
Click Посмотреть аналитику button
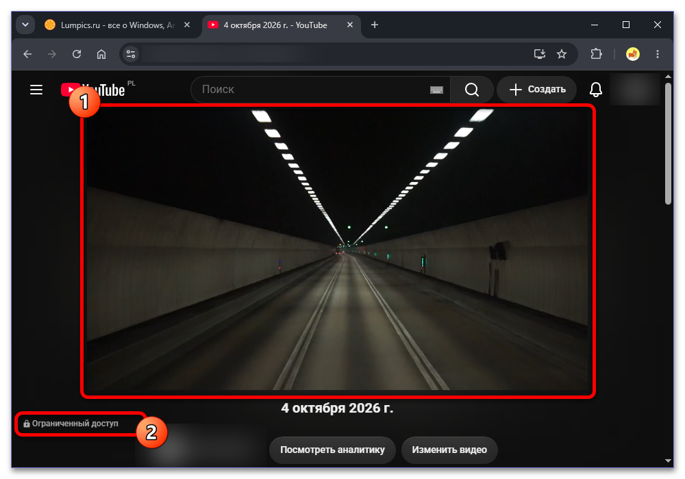pyautogui.click(x=332, y=450)
